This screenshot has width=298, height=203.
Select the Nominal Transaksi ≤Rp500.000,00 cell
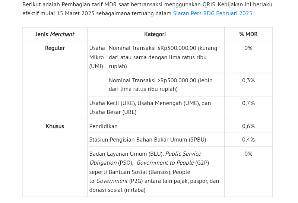(163, 57)
